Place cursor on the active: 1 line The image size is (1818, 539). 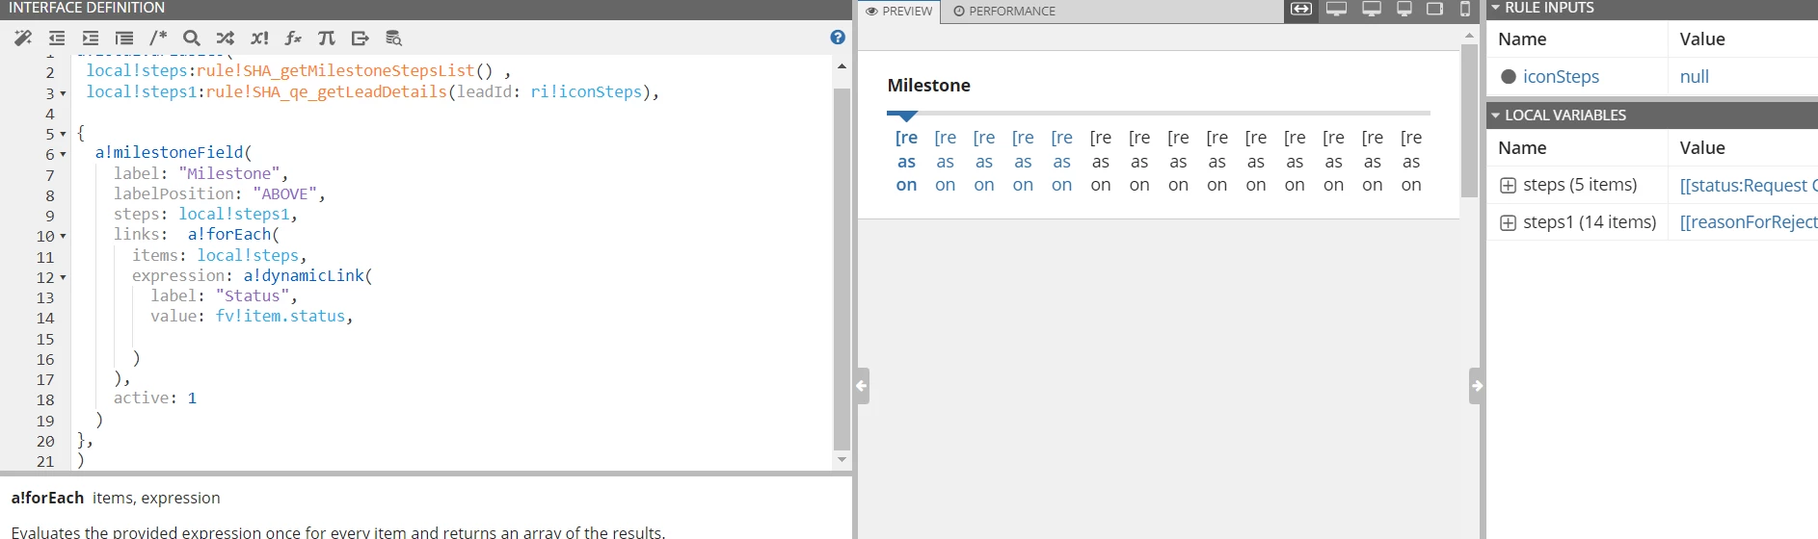click(155, 398)
